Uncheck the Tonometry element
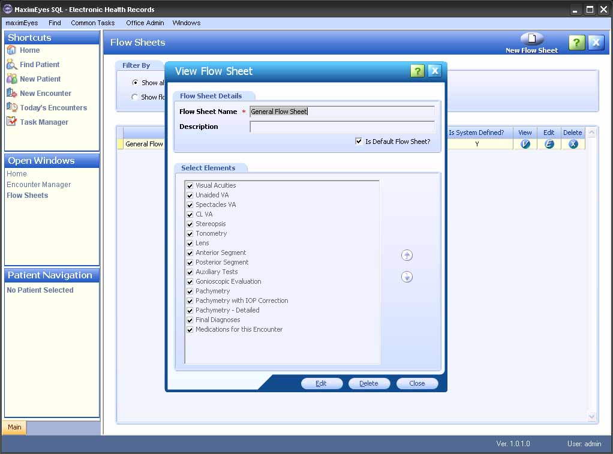 click(190, 233)
